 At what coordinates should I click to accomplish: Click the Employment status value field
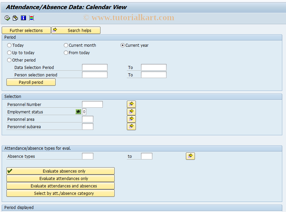[x=84, y=112]
